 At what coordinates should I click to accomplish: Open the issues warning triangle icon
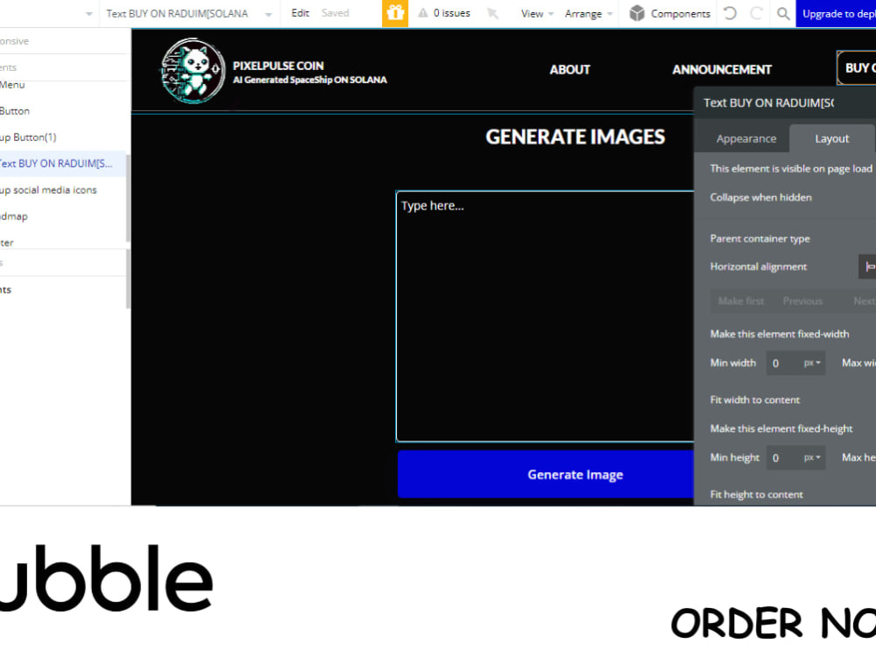[423, 13]
